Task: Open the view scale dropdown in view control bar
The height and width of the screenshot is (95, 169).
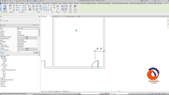Action: [x=44, y=92]
